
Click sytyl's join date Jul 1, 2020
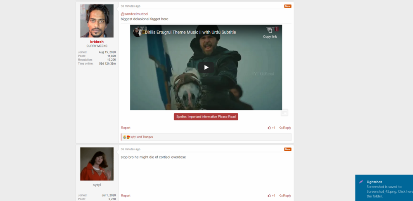[x=109, y=195]
